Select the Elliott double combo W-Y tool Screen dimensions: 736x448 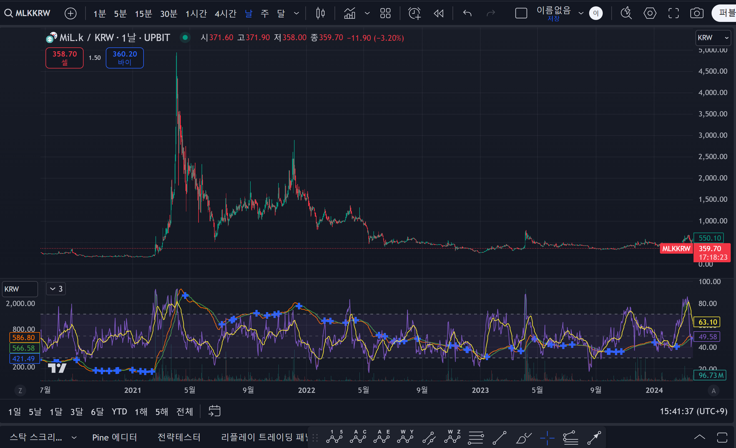[x=405, y=437]
